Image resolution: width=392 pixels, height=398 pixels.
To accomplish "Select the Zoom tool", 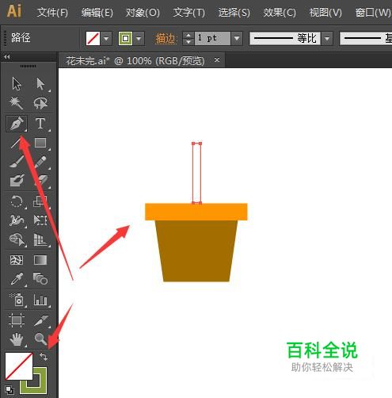I will coord(40,339).
